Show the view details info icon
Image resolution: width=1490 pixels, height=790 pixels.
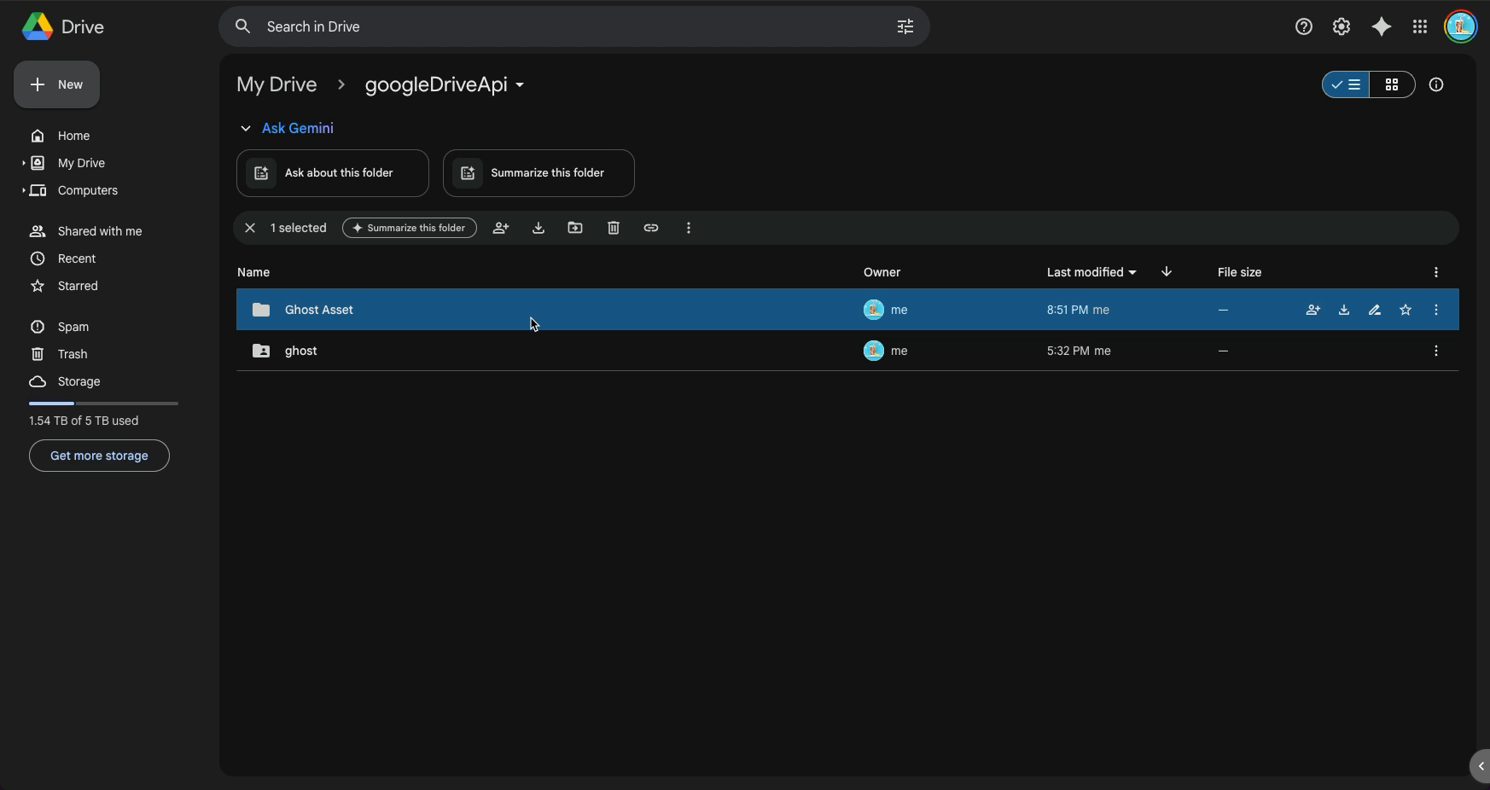[x=1436, y=84]
